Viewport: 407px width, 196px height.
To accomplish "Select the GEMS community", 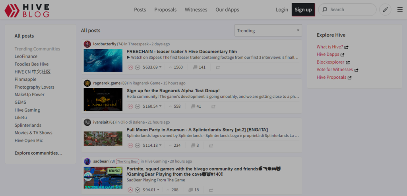I will pos(20,102).
